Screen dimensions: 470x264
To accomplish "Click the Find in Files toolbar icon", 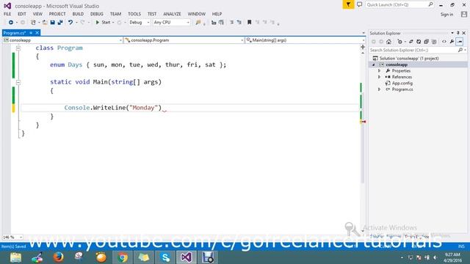I will click(198, 23).
